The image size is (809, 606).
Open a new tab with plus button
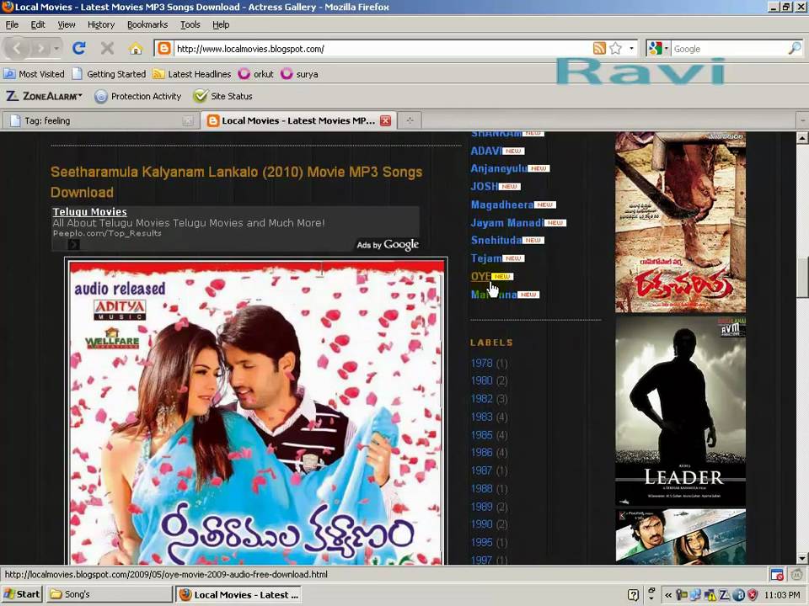[410, 120]
